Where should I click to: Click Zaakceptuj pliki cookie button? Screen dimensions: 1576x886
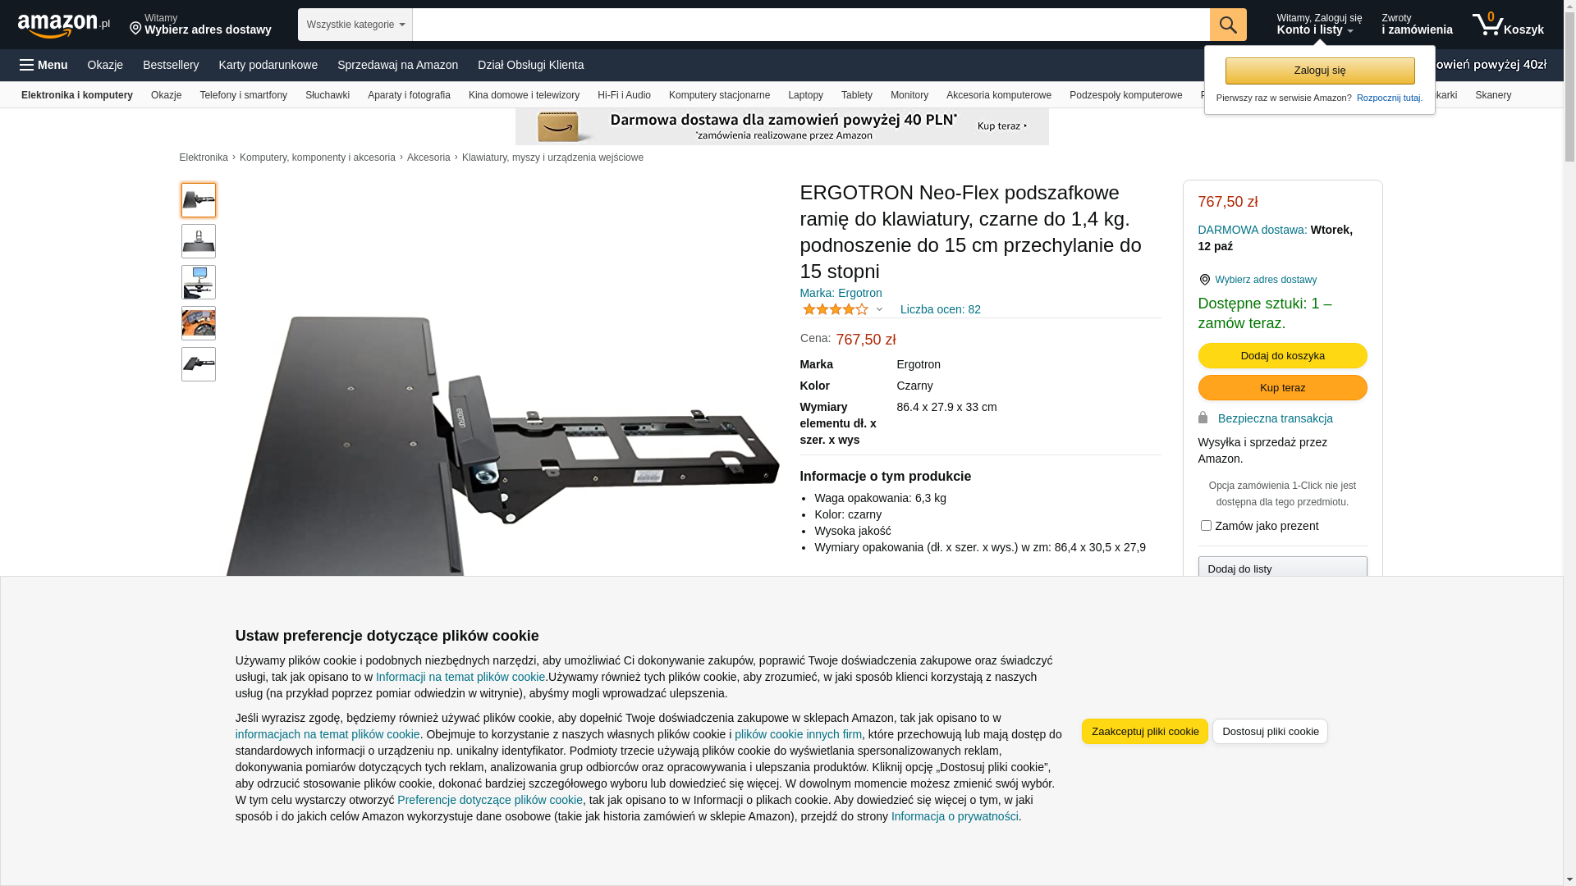point(1144,731)
